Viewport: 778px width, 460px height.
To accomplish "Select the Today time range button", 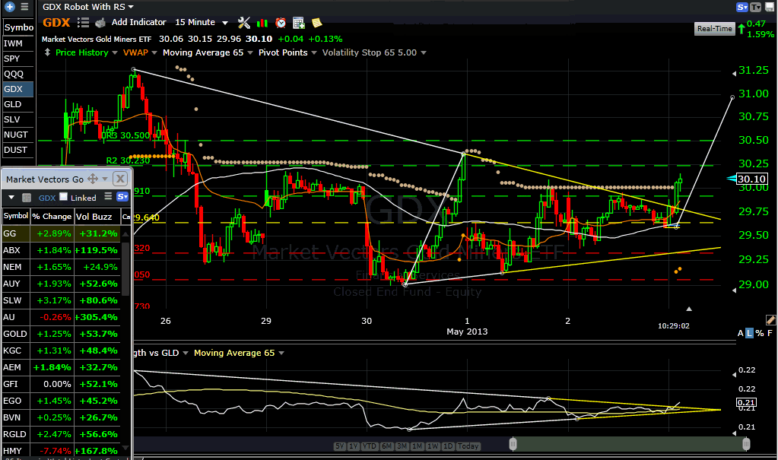I will click(x=468, y=446).
